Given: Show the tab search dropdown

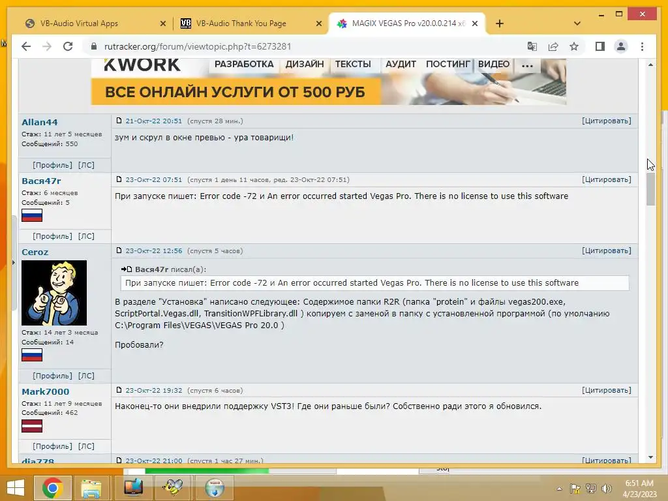Looking at the screenshot, I should click(577, 23).
